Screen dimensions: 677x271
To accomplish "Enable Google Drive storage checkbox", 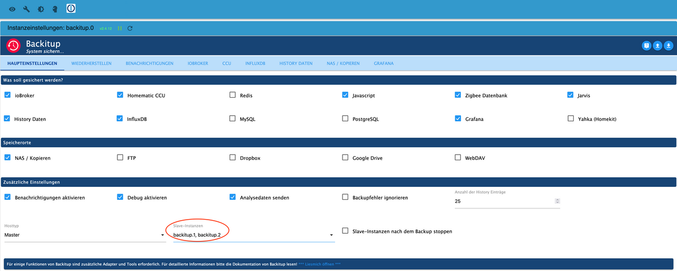I will tap(345, 158).
